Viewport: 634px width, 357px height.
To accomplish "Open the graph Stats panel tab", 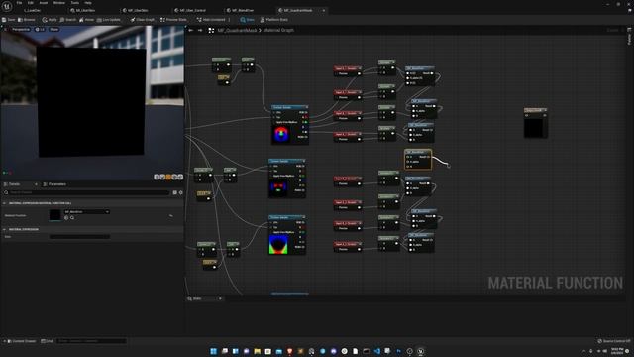I will [196, 298].
